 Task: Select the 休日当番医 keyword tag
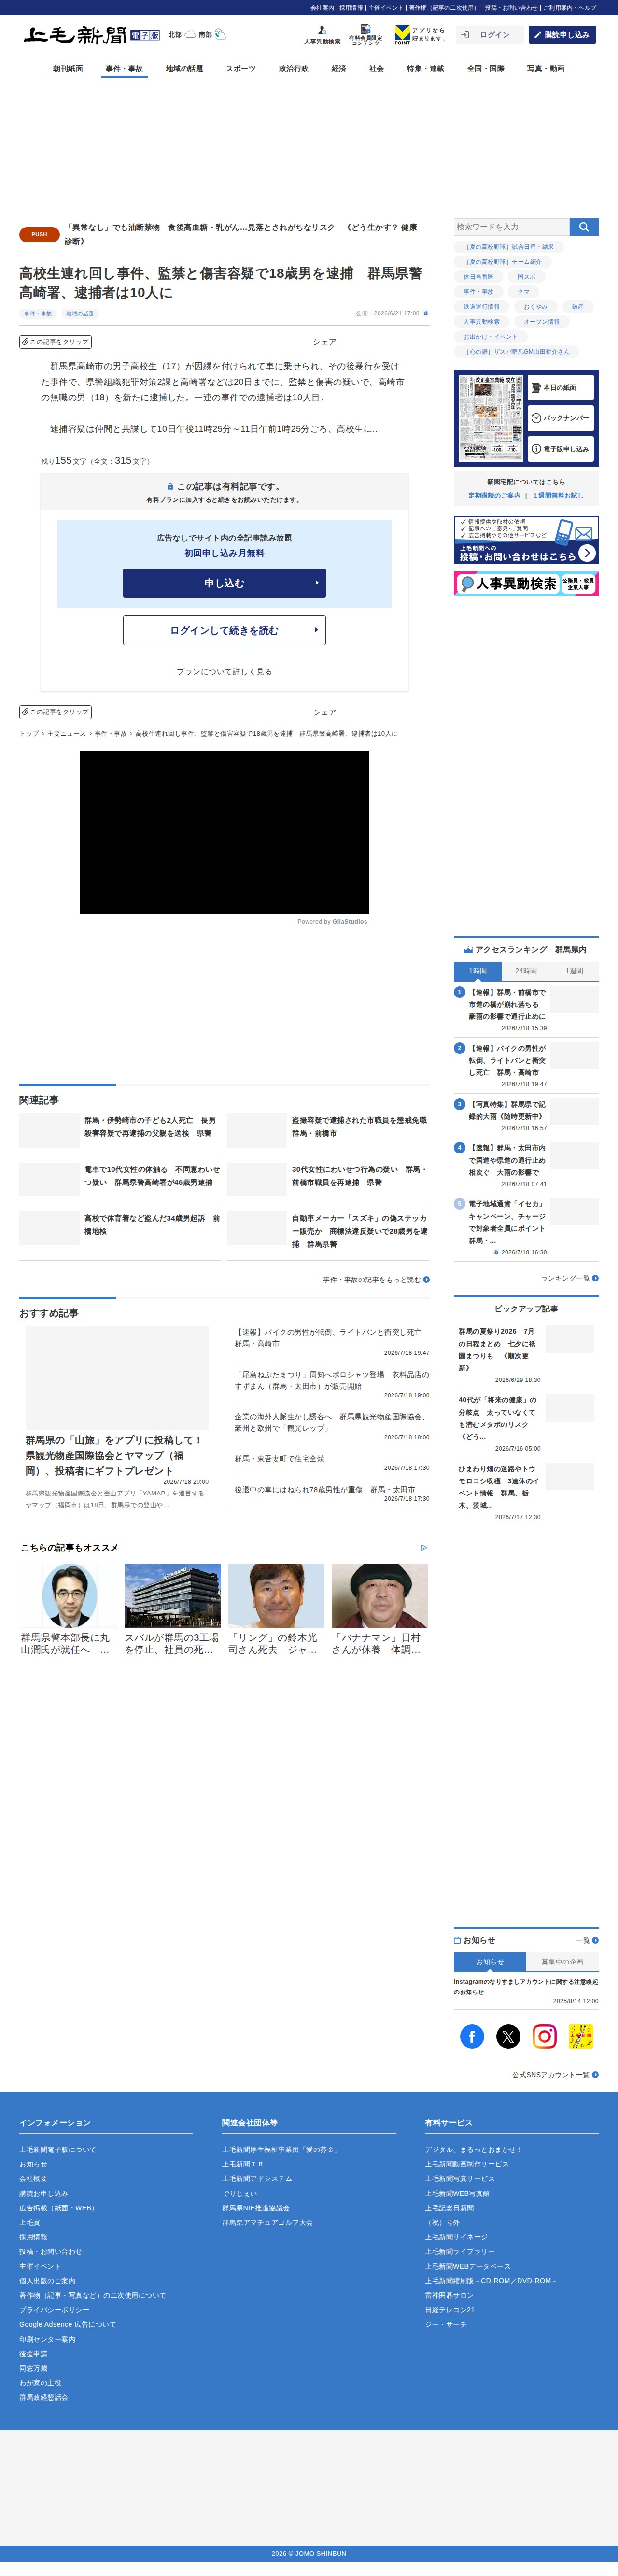478,277
